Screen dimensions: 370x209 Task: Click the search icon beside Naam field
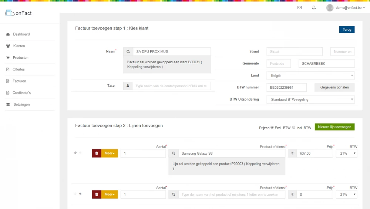click(x=128, y=52)
